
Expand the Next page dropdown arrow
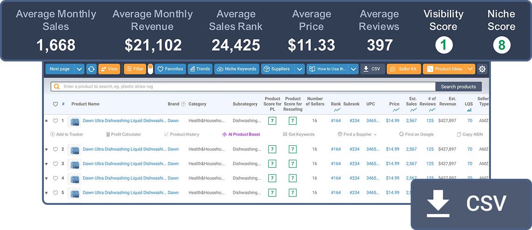click(x=79, y=69)
